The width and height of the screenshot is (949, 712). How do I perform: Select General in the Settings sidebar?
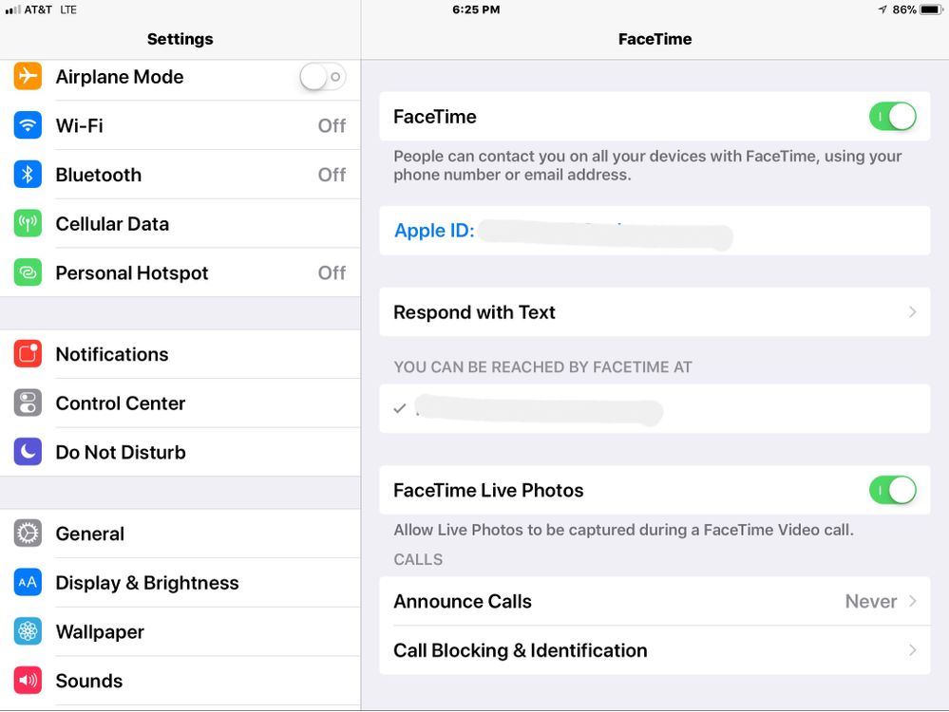point(90,534)
